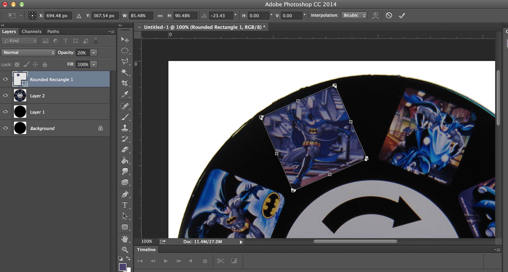Select the Pen tool
The height and width of the screenshot is (272, 508).
(124, 194)
